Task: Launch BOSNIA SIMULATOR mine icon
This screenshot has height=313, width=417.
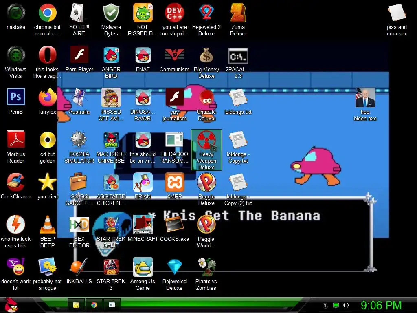Action: click(79, 139)
